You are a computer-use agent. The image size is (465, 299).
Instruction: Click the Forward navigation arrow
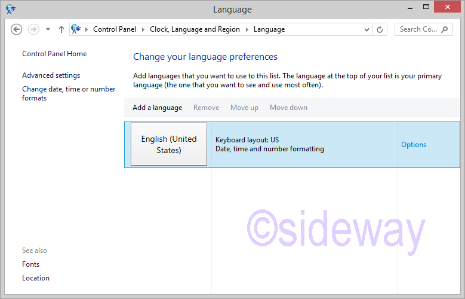(x=34, y=29)
